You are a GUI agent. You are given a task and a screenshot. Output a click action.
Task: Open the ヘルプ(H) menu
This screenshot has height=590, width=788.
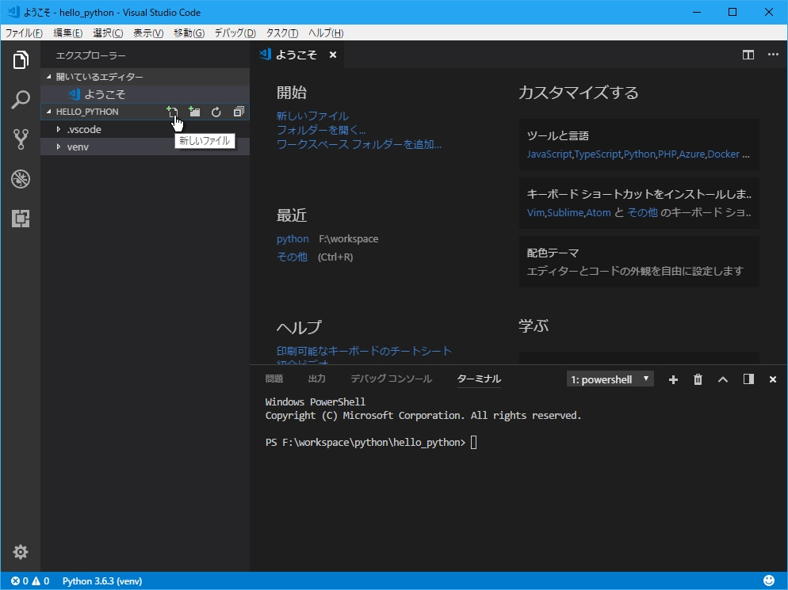(x=326, y=33)
